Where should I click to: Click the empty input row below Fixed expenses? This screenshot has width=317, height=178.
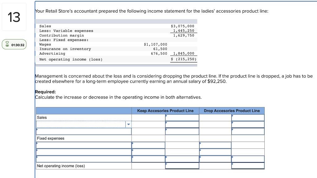84,145
